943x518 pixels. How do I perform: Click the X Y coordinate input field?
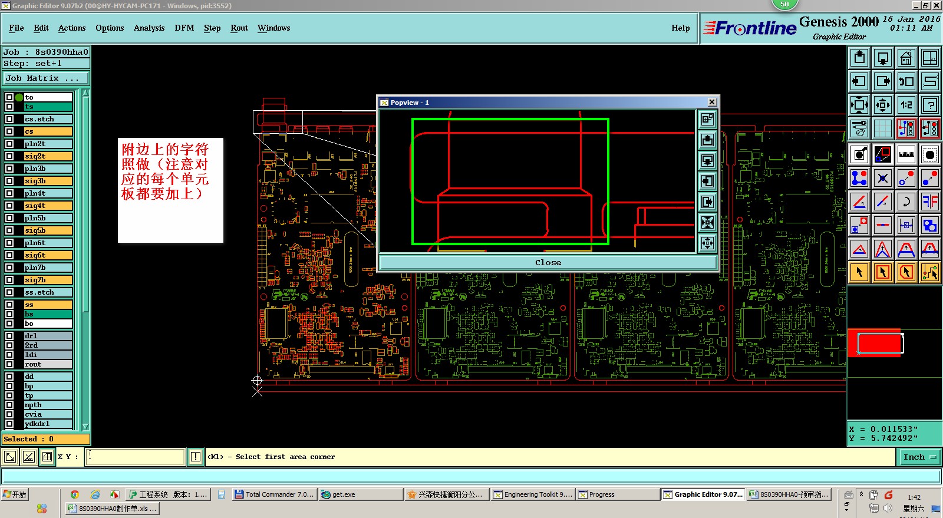(136, 457)
